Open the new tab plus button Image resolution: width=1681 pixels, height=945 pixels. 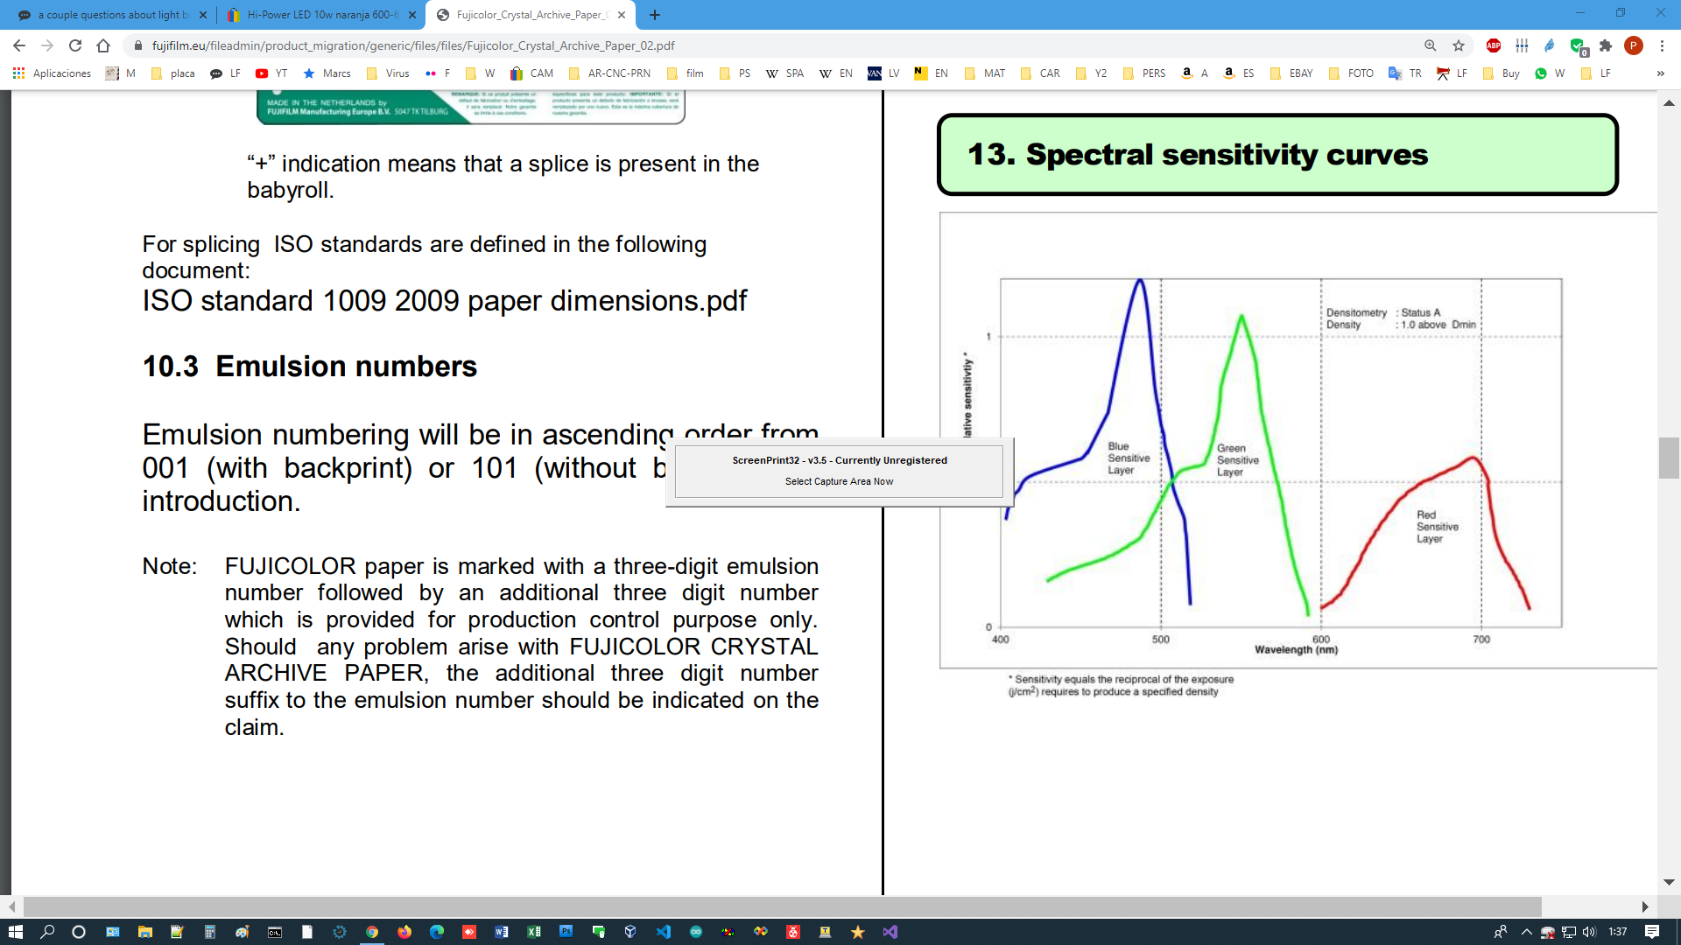pos(655,15)
